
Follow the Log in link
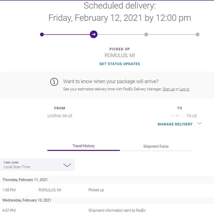point(184,89)
